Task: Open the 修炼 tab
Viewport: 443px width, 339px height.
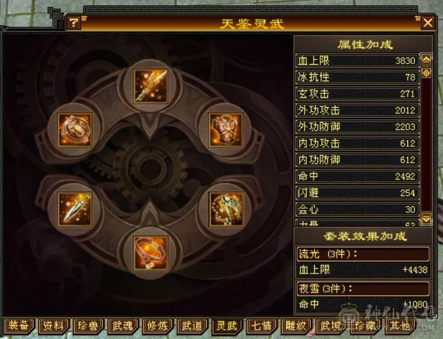Action: (157, 326)
